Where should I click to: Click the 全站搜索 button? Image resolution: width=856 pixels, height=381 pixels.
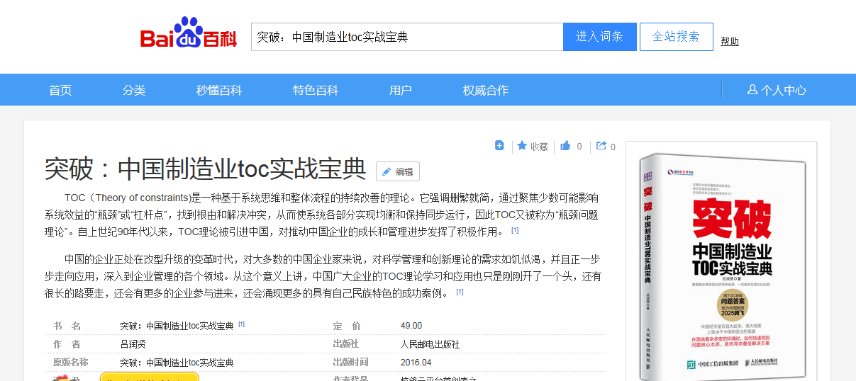click(676, 37)
